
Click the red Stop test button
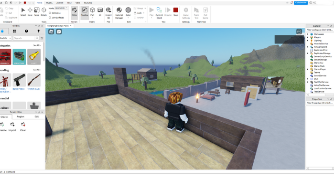click(175, 12)
